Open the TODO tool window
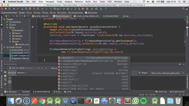Screen dimensions: 189x106 click(x=68, y=92)
